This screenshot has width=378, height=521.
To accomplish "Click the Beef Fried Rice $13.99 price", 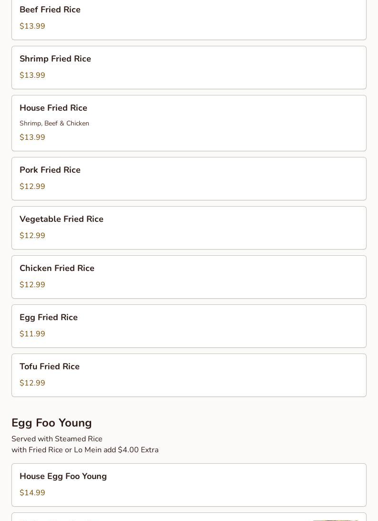I will [32, 26].
